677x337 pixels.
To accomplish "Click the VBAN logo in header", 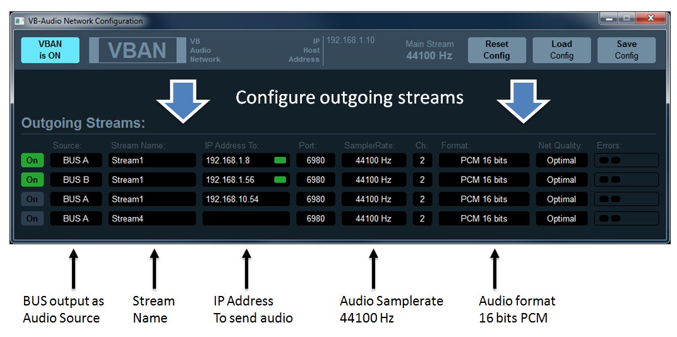I will [138, 50].
